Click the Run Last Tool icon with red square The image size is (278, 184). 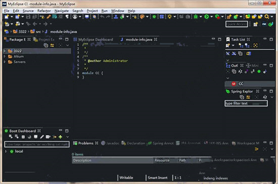217,17
